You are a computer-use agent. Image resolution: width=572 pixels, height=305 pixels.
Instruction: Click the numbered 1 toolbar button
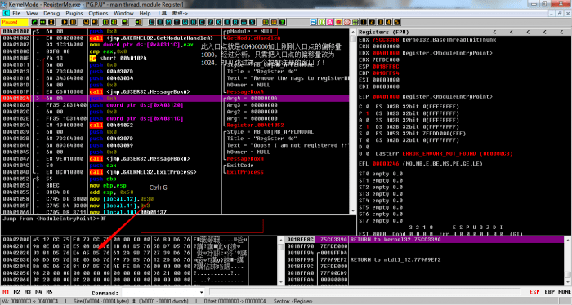[x=364, y=22]
